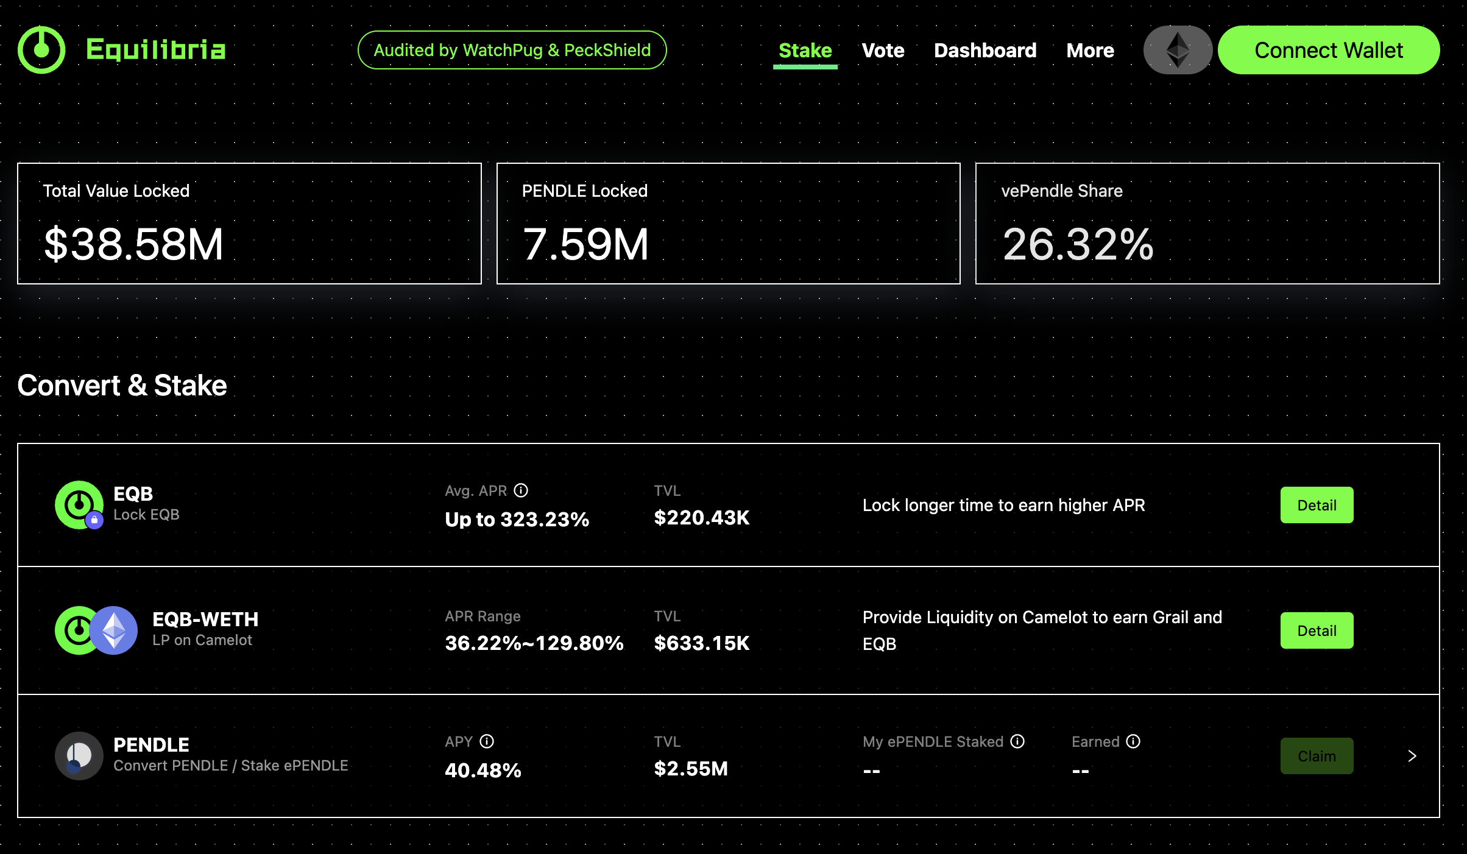Show info for My ePENDLE Staked

coord(1017,741)
